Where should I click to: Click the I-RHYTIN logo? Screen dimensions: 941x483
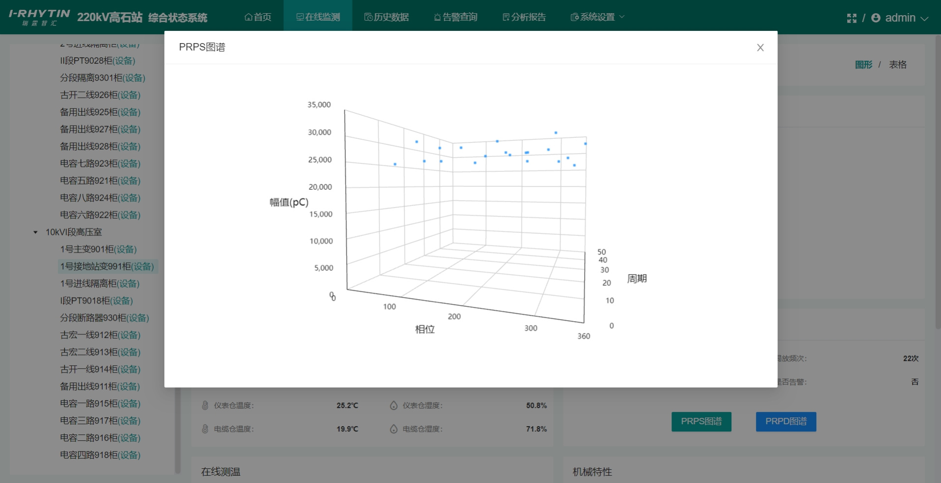click(x=39, y=17)
